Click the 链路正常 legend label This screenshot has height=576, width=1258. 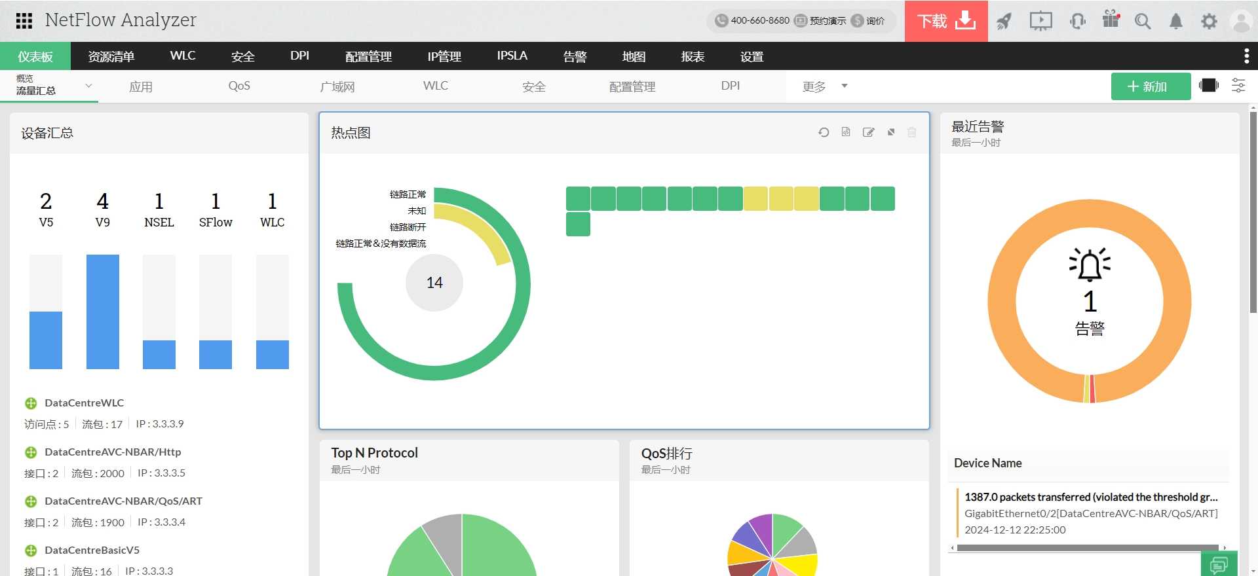click(408, 194)
